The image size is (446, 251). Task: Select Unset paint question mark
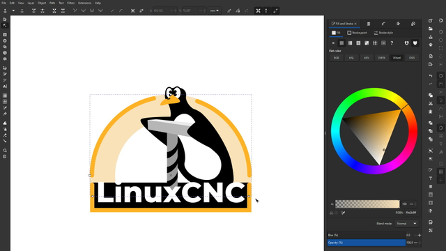coord(392,43)
